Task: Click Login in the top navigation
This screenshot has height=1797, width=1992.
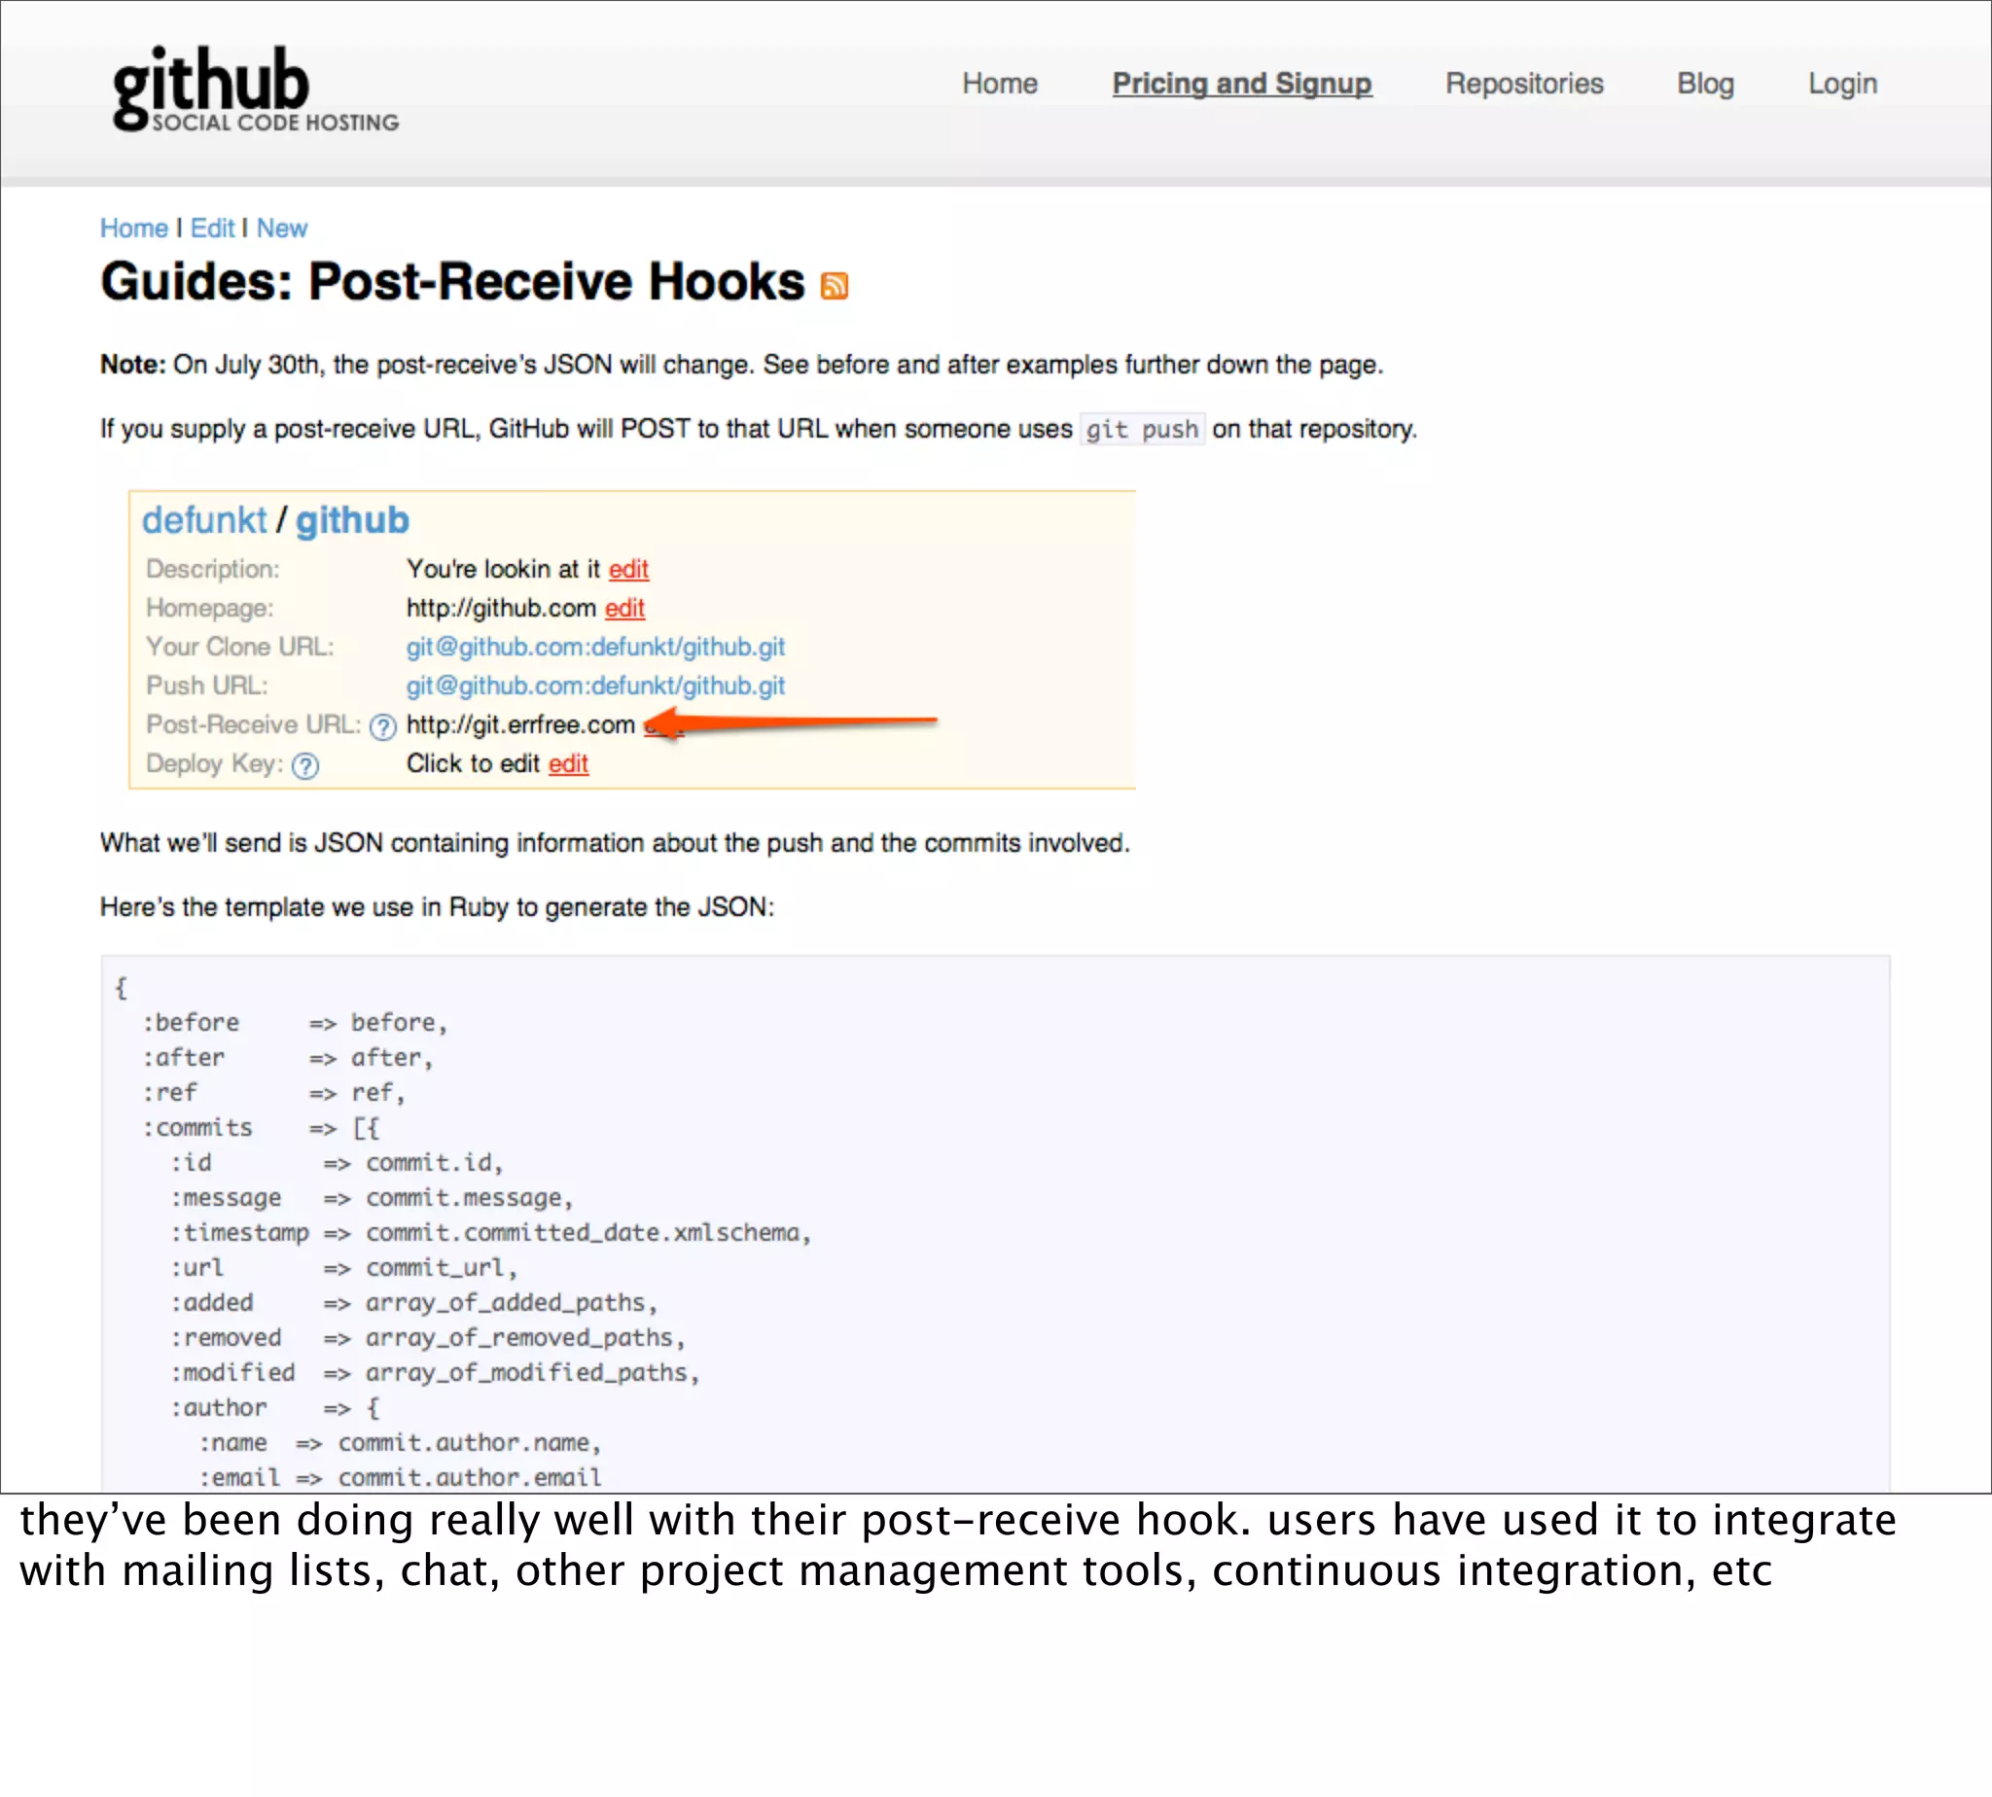Action: coord(1842,84)
